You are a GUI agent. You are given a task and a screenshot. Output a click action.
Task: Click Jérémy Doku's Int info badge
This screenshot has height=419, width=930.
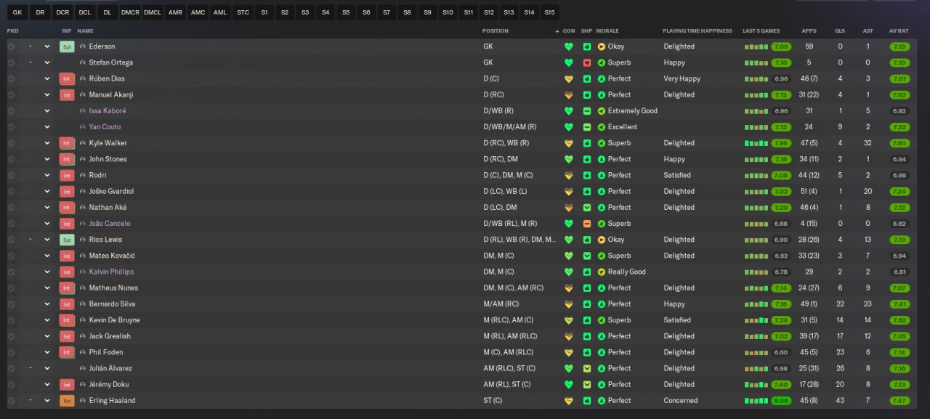coord(67,385)
